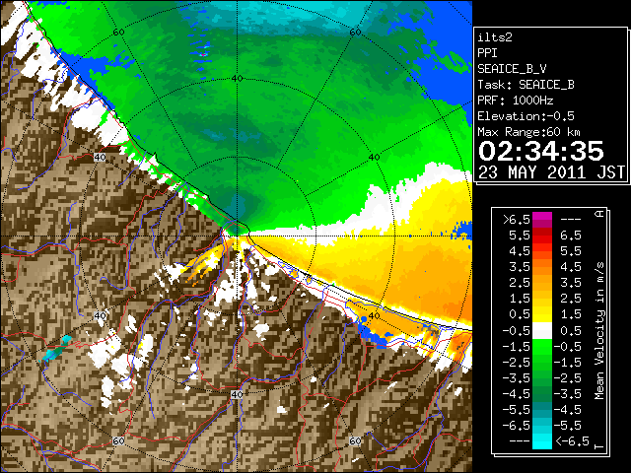Click the 'ilts2' radar name text

495,37
